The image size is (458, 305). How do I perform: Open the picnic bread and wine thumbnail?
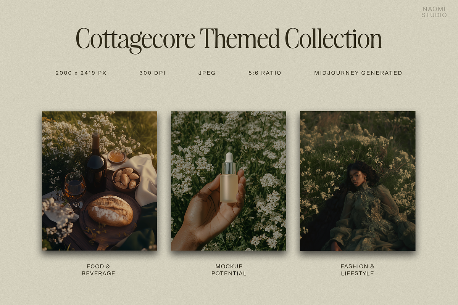coord(99,181)
